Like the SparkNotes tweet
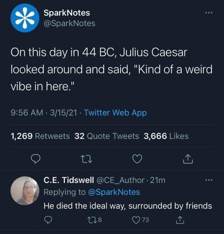The height and width of the screenshot is (234, 224). [x=138, y=159]
